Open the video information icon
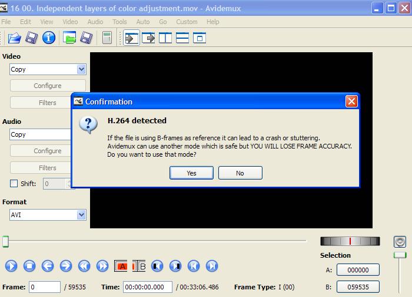The image size is (412, 297). point(49,38)
